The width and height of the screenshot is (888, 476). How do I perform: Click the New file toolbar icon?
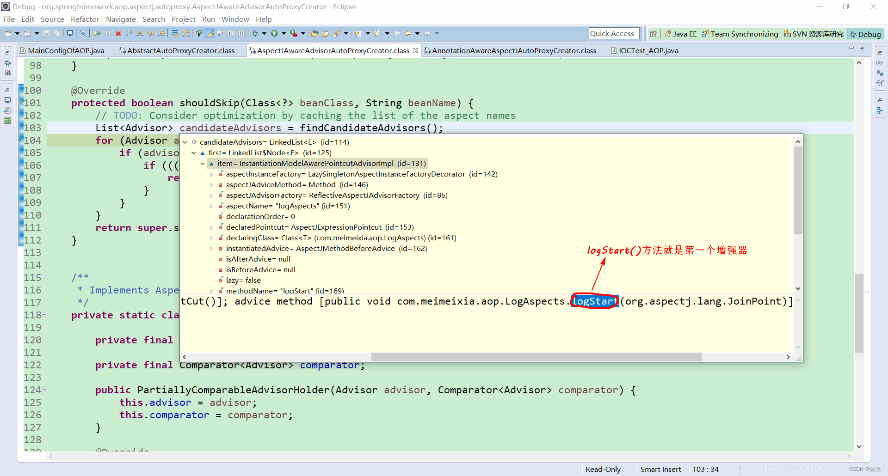(8, 33)
